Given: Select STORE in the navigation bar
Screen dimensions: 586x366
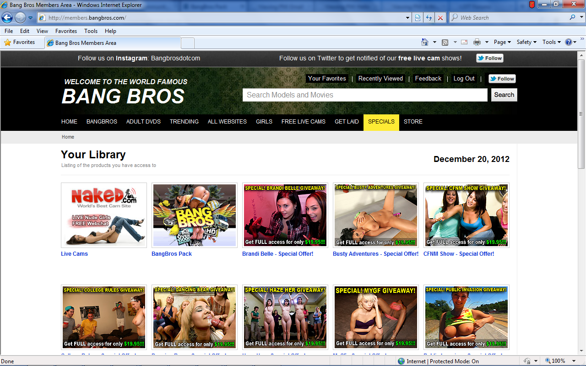Looking at the screenshot, I should (x=413, y=122).
